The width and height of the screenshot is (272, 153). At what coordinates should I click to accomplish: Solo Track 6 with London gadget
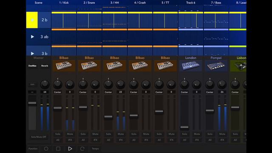coord(184,134)
